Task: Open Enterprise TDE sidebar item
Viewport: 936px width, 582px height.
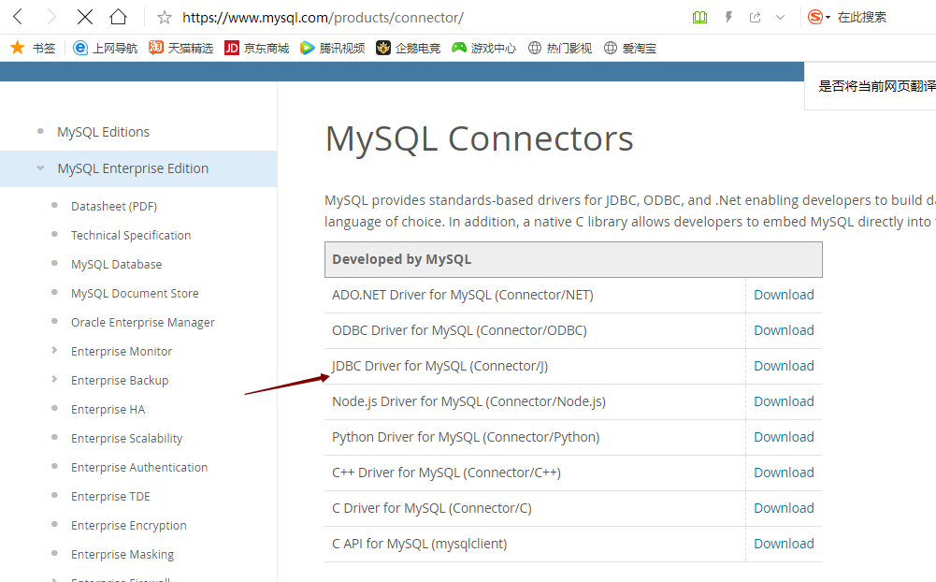Action: tap(110, 497)
